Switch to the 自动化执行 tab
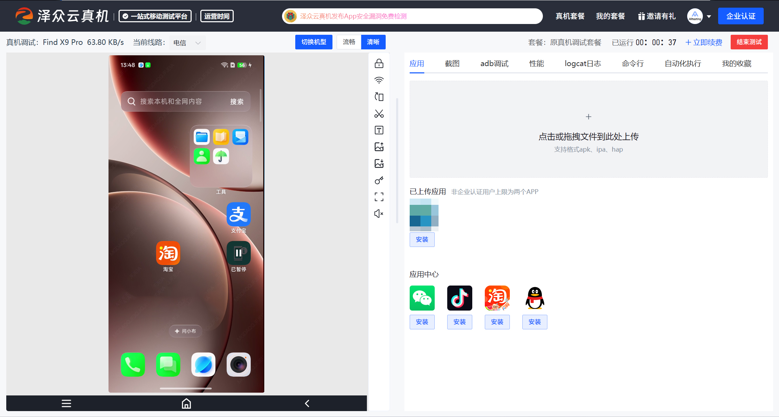The height and width of the screenshot is (417, 779). pyautogui.click(x=683, y=64)
